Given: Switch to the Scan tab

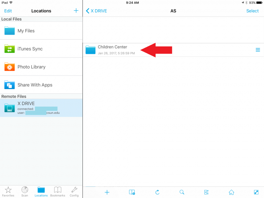Looking at the screenshot, I should pos(25,191).
